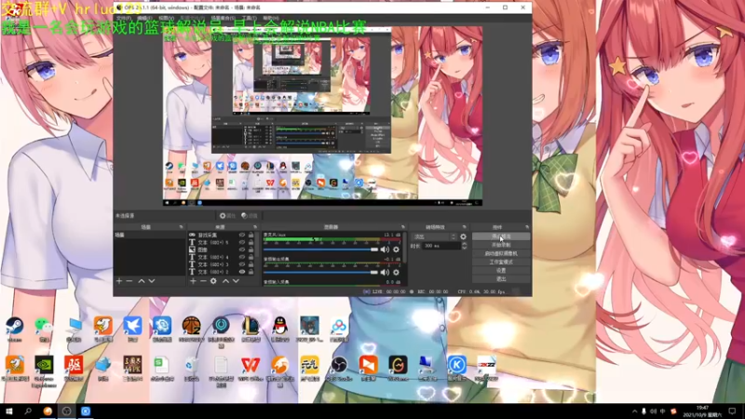Open the Windows Start menu

tap(8, 412)
